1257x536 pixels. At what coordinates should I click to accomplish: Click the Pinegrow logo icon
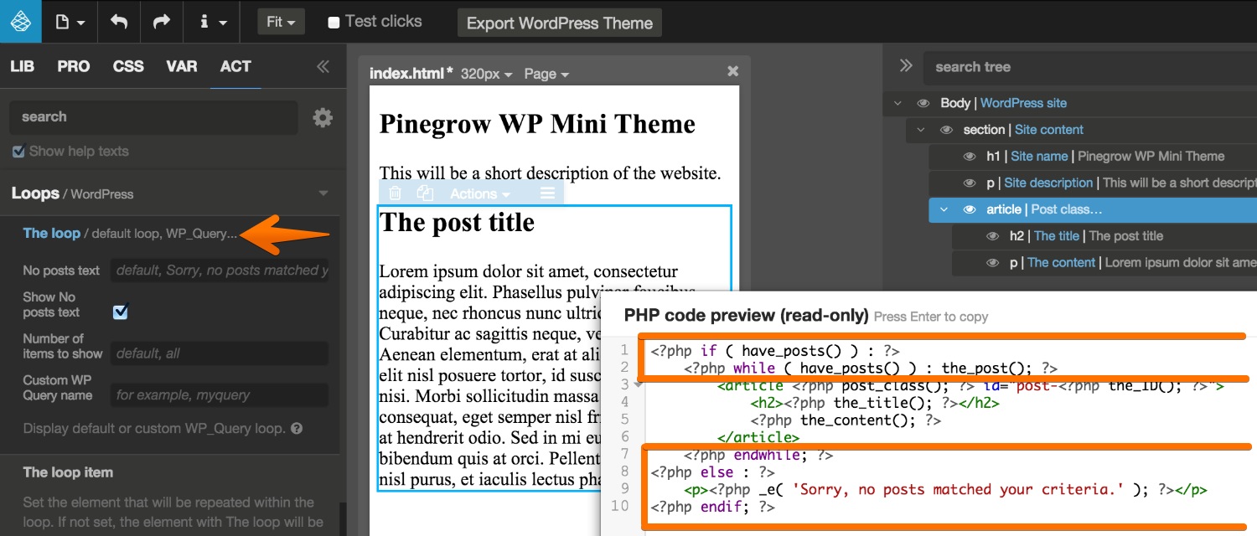pyautogui.click(x=20, y=21)
